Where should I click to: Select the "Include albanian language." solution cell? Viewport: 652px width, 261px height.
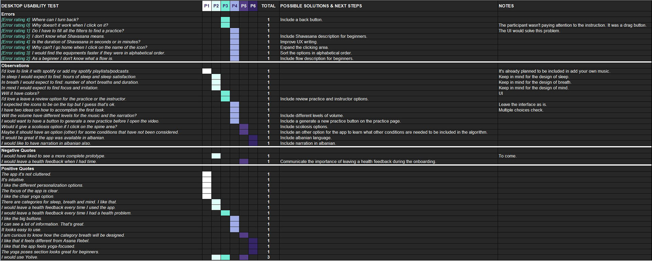(x=306, y=138)
